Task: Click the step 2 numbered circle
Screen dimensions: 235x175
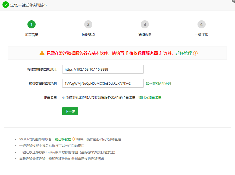Action: pyautogui.click(x=88, y=24)
